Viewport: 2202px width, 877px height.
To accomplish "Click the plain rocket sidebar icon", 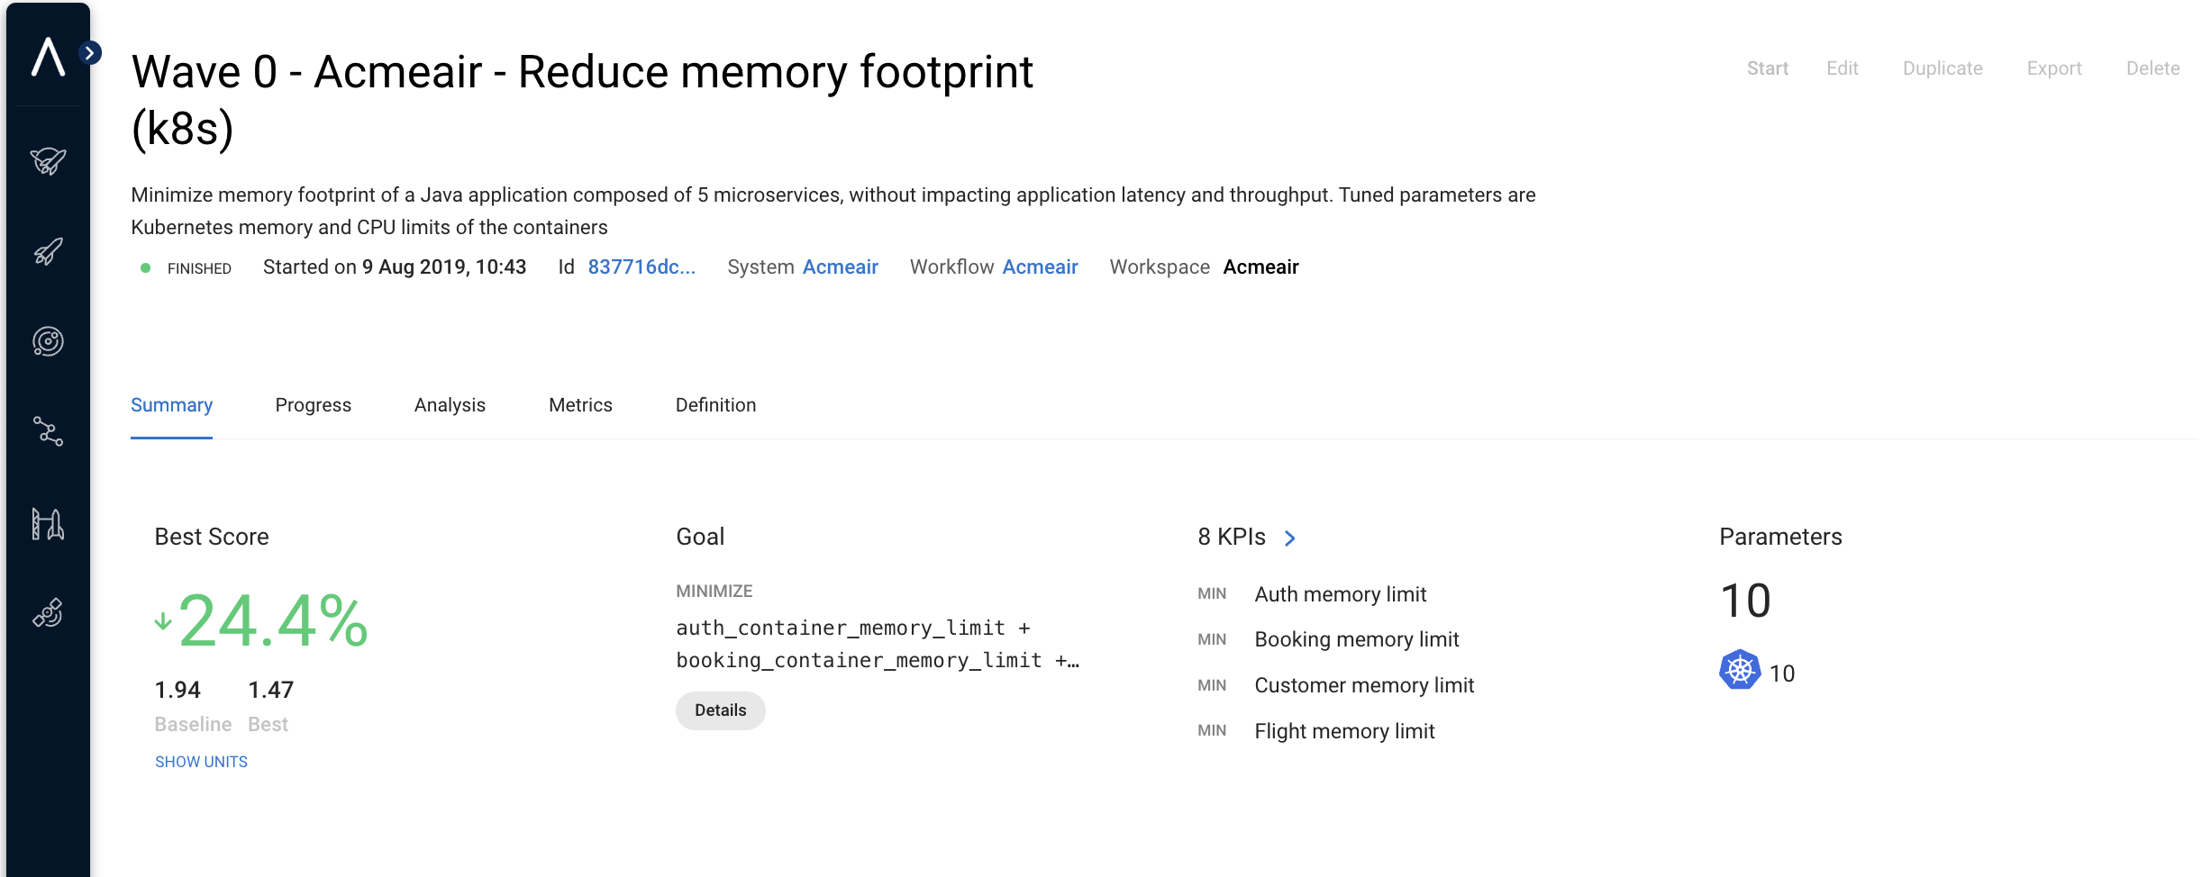I will [x=48, y=251].
